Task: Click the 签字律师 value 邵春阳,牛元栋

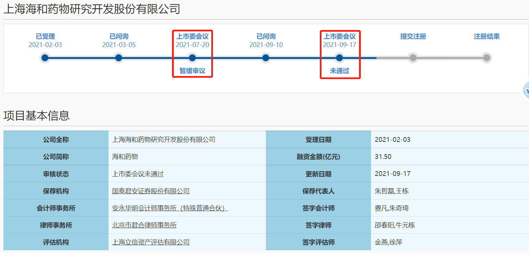Action: (395, 225)
